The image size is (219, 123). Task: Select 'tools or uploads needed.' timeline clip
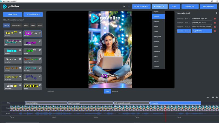pos(131,103)
